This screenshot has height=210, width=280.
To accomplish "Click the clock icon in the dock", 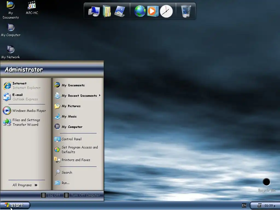I will 166,11.
